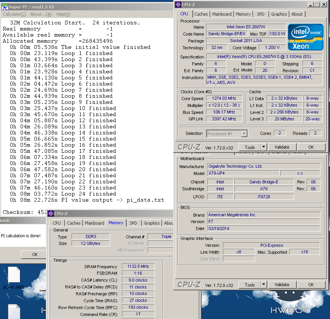This screenshot has width=330, height=319.
Task: Switch to the SPD tab in top CPU-Z
Action: pos(260,14)
